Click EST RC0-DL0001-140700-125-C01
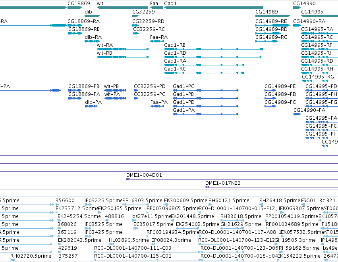Screen dimensions: 338x262 click(x=147, y=260)
